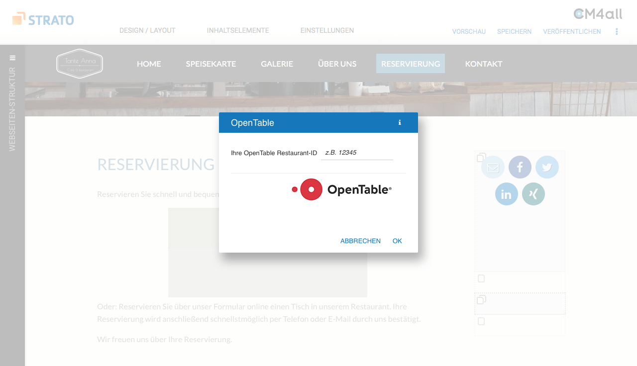Confirm the OpenTable dialog with OK
This screenshot has height=366, width=637.
click(397, 241)
